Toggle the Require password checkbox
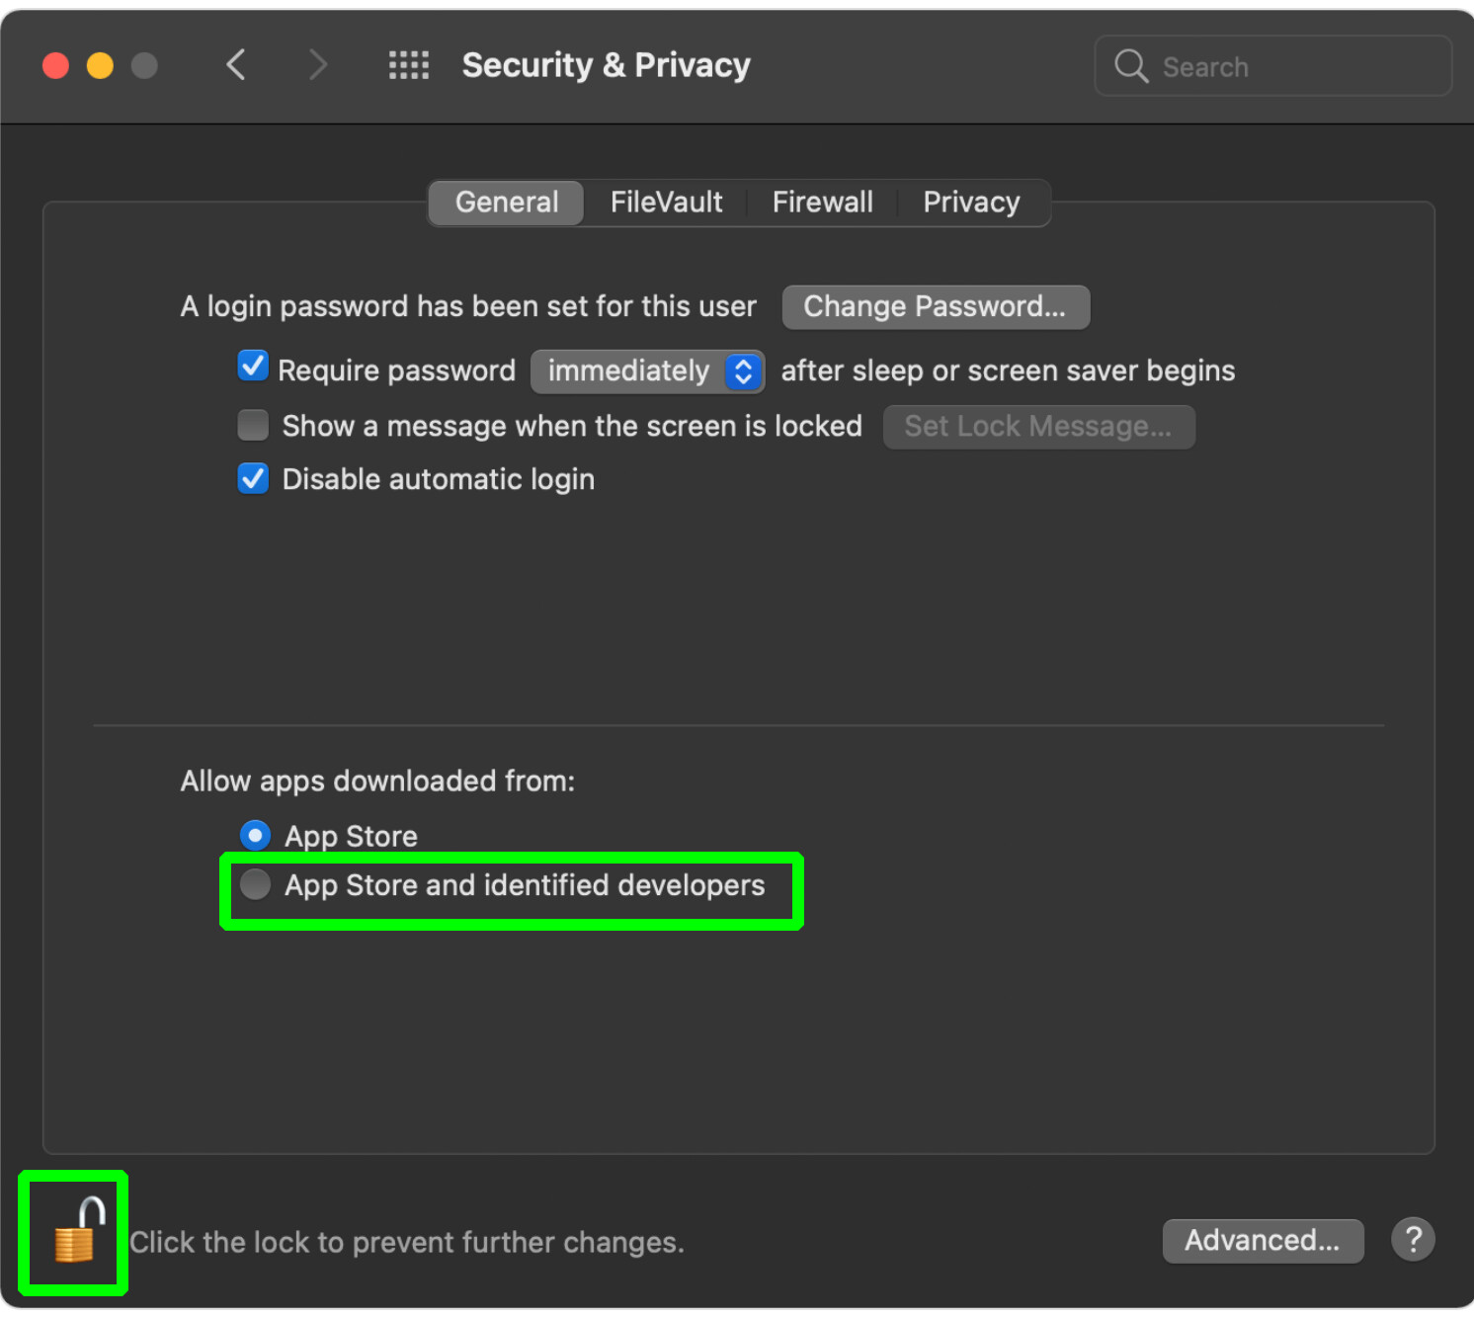The height and width of the screenshot is (1318, 1474). coord(253,367)
